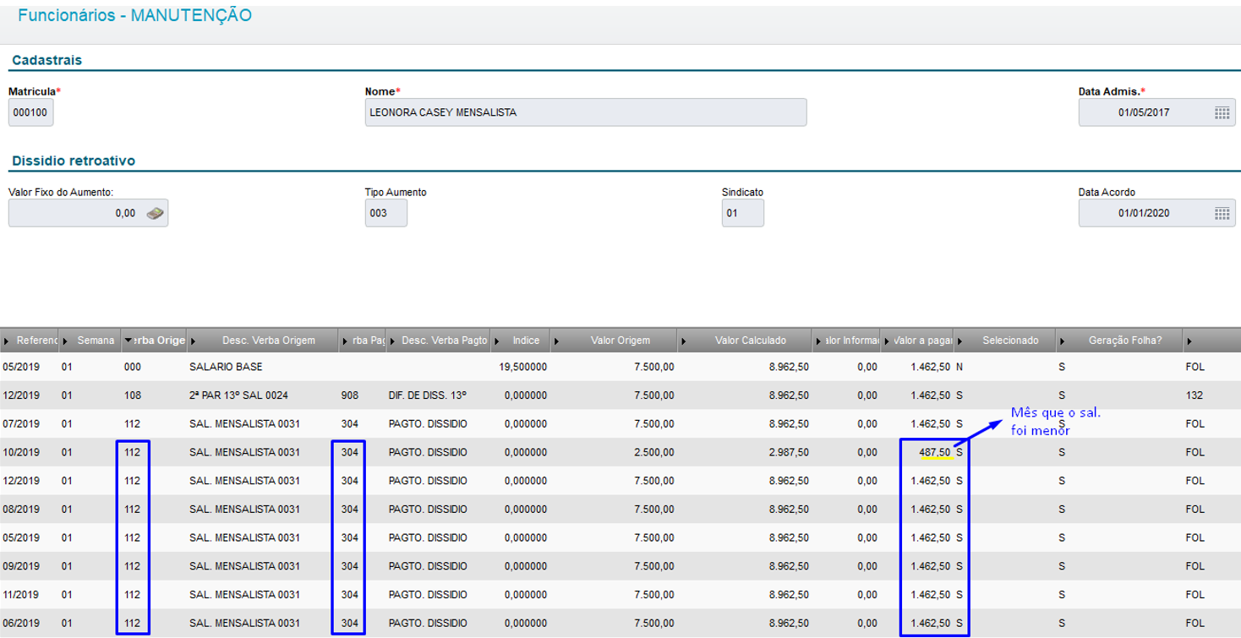Sort by the Semana column header
This screenshot has width=1241, height=638.
91,341
